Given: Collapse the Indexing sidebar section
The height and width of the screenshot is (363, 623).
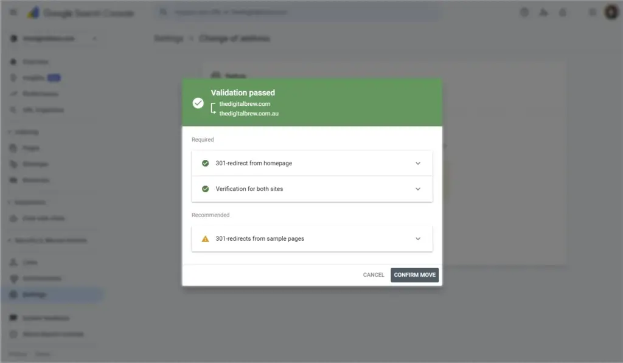Looking at the screenshot, I should pos(24,132).
